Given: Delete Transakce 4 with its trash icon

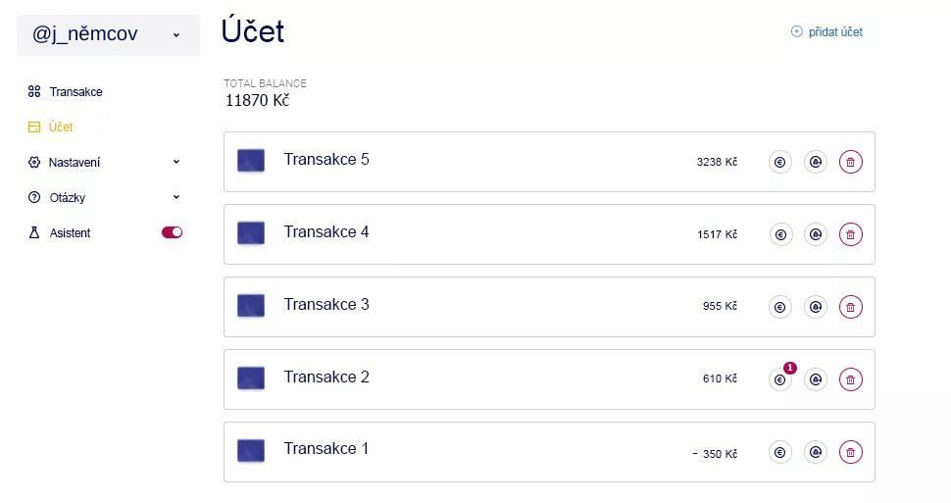Looking at the screenshot, I should (x=851, y=235).
